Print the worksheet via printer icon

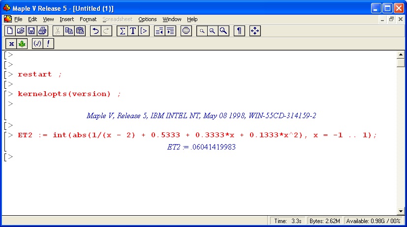coord(42,31)
